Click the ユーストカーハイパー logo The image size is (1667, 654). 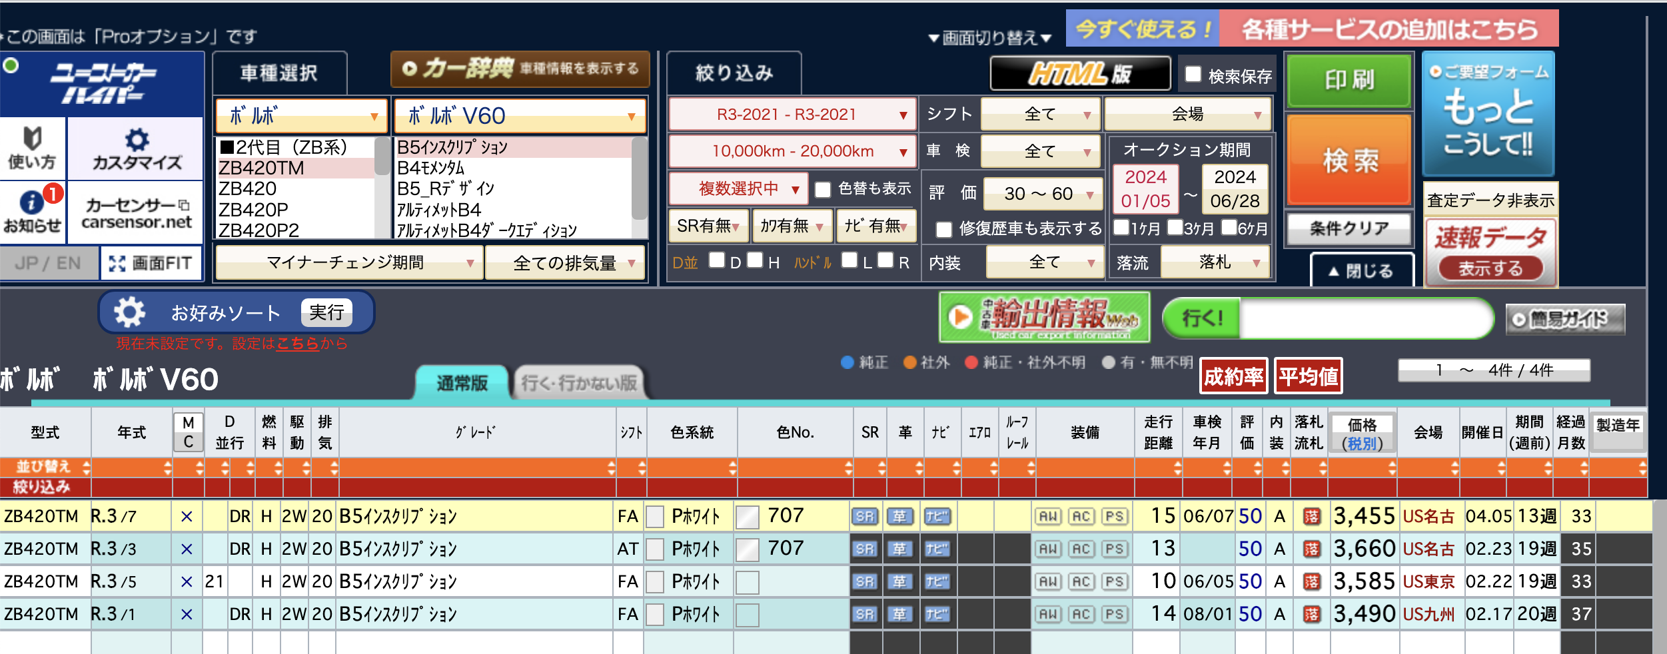(x=102, y=85)
